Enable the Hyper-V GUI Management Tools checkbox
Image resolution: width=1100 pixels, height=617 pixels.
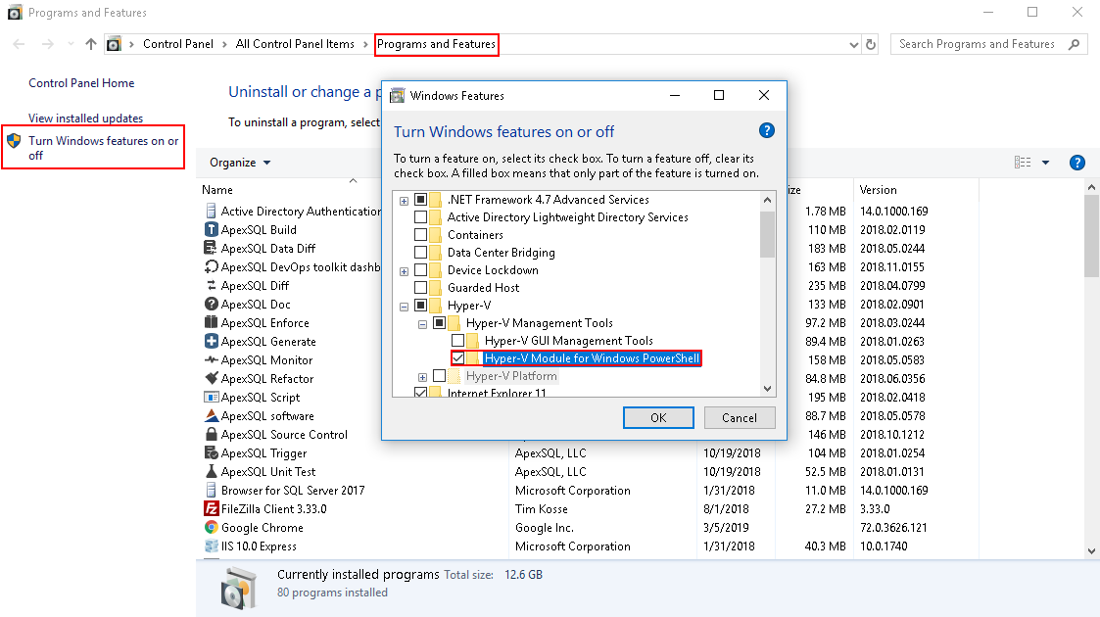coord(458,341)
